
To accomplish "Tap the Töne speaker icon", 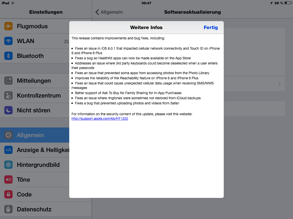I will [8, 180].
